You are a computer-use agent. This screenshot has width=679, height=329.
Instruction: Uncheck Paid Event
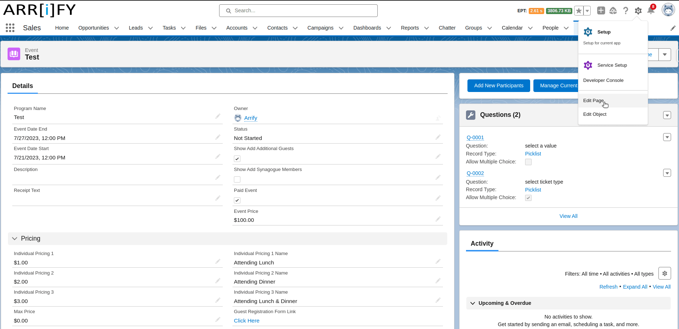[x=237, y=200]
